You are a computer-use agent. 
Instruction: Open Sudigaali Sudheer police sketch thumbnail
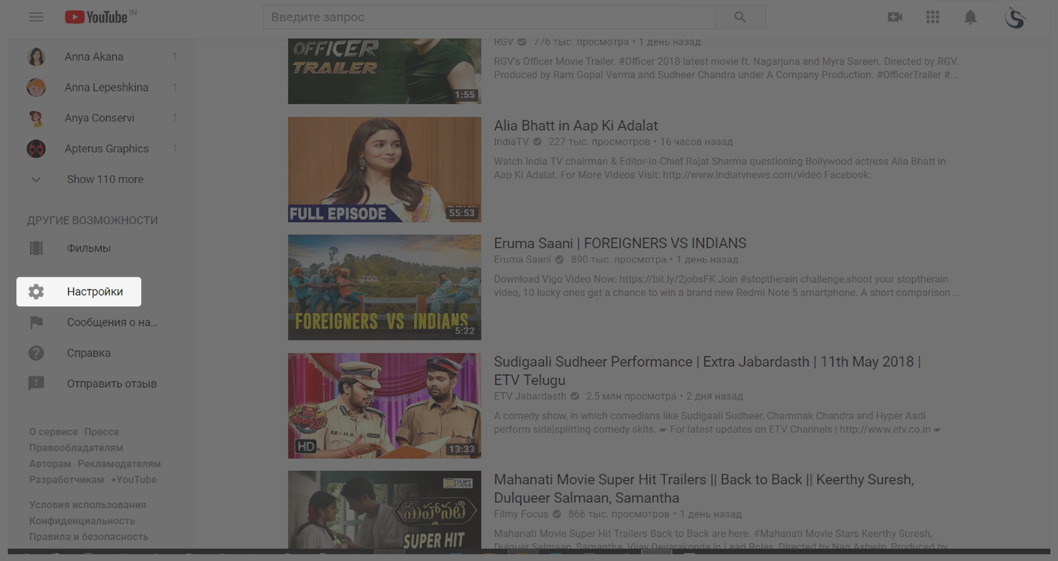385,406
